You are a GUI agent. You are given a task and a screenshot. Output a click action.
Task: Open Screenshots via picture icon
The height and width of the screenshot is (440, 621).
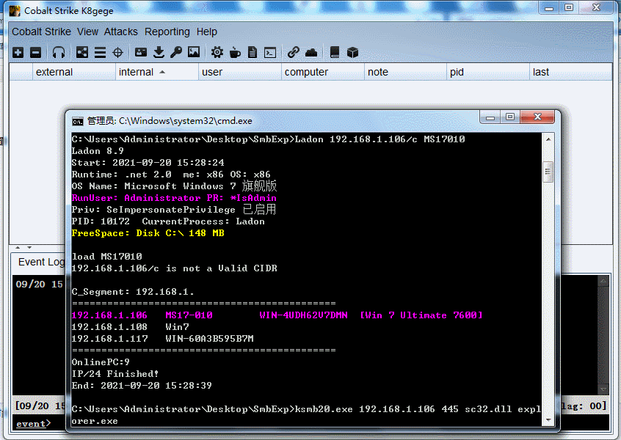pyautogui.click(x=194, y=52)
